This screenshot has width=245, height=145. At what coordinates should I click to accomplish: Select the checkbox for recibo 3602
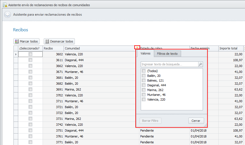pyautogui.click(x=30, y=54)
